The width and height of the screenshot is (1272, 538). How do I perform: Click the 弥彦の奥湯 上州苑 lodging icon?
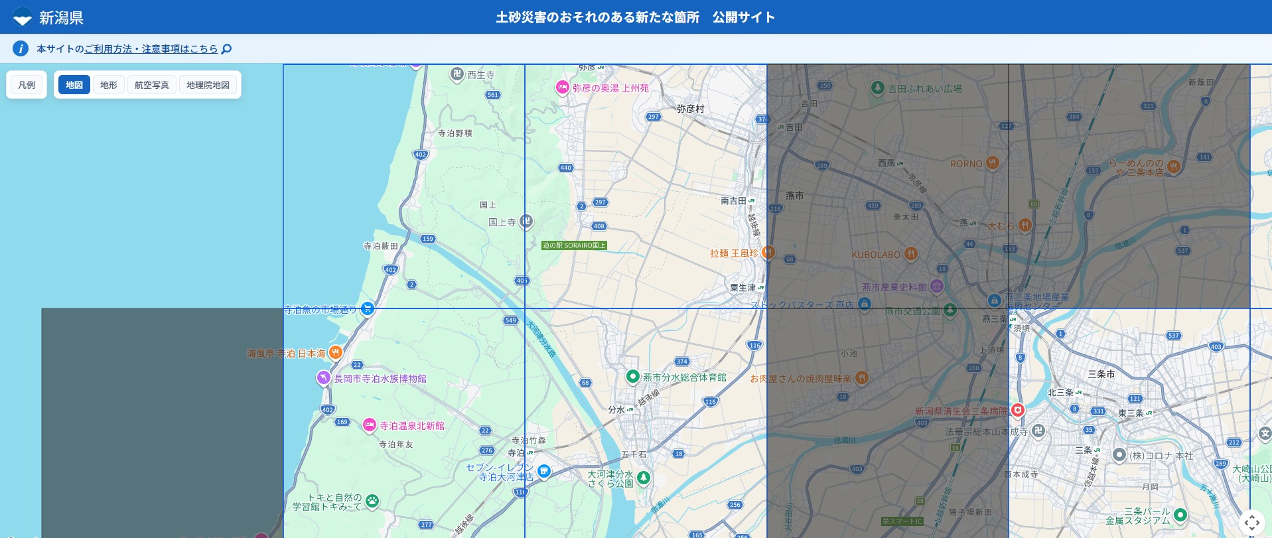coord(562,88)
